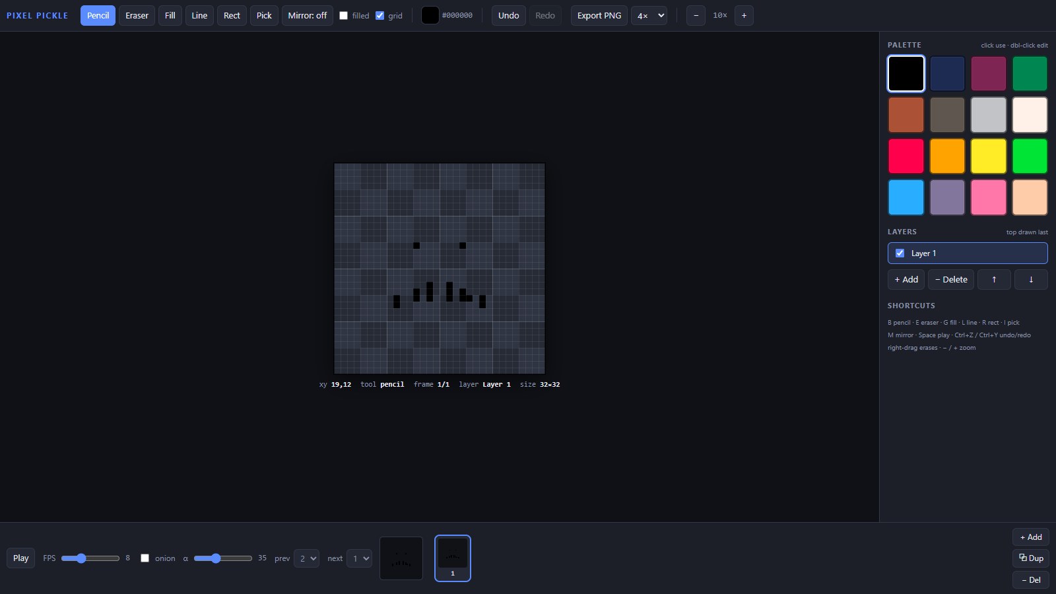
Task: Select the Pencil tool
Action: (98, 15)
